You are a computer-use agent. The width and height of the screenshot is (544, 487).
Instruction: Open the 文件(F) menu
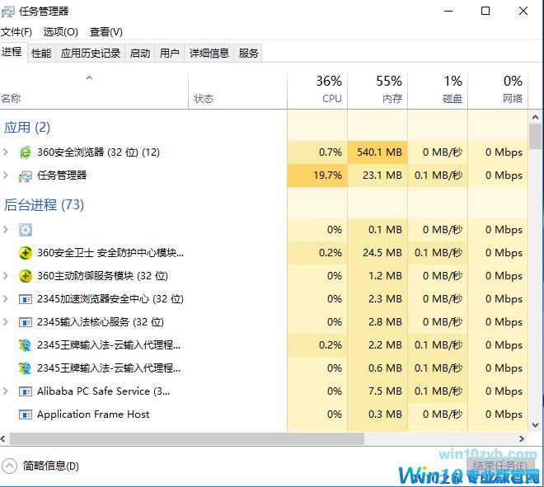(16, 31)
